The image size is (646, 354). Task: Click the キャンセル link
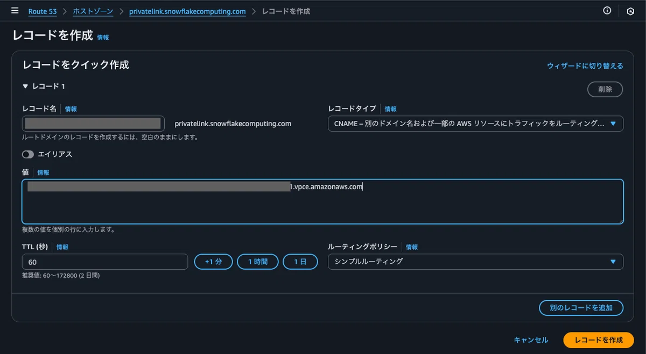pos(531,340)
